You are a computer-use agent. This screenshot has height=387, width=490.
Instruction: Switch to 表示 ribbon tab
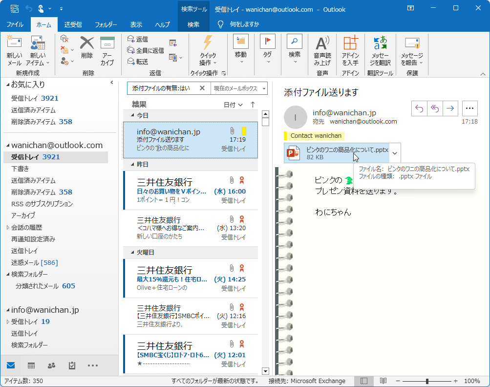point(136,24)
